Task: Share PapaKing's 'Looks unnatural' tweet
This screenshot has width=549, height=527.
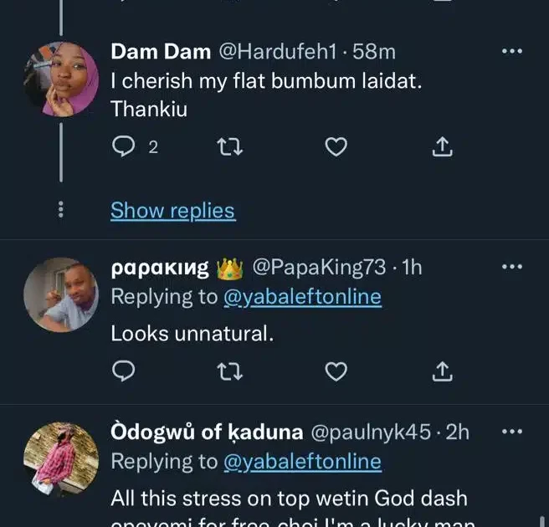Action: [442, 370]
